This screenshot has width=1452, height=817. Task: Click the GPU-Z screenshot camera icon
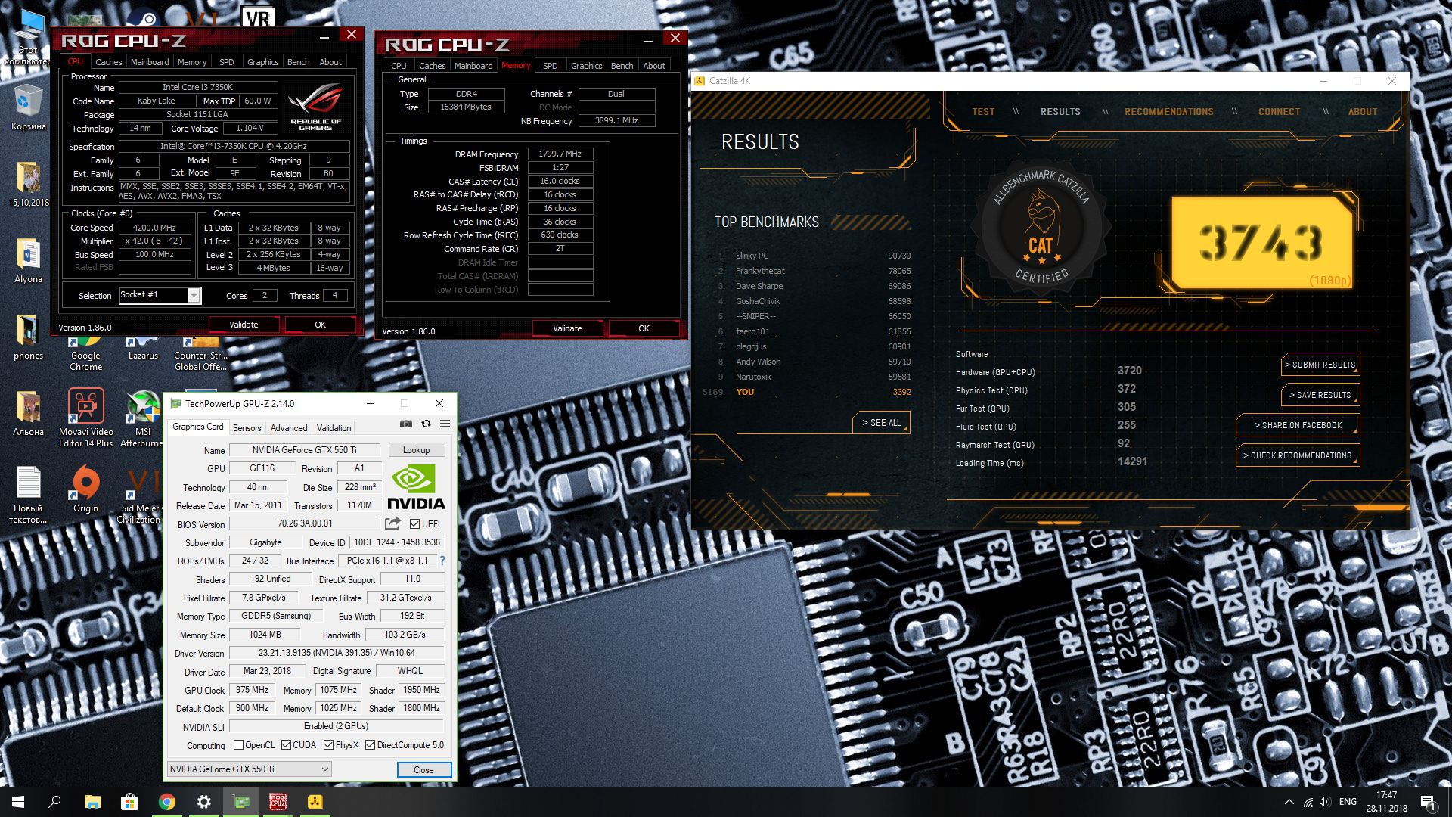tap(406, 424)
